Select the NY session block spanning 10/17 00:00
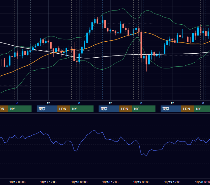The image size is (210, 185). [20, 109]
